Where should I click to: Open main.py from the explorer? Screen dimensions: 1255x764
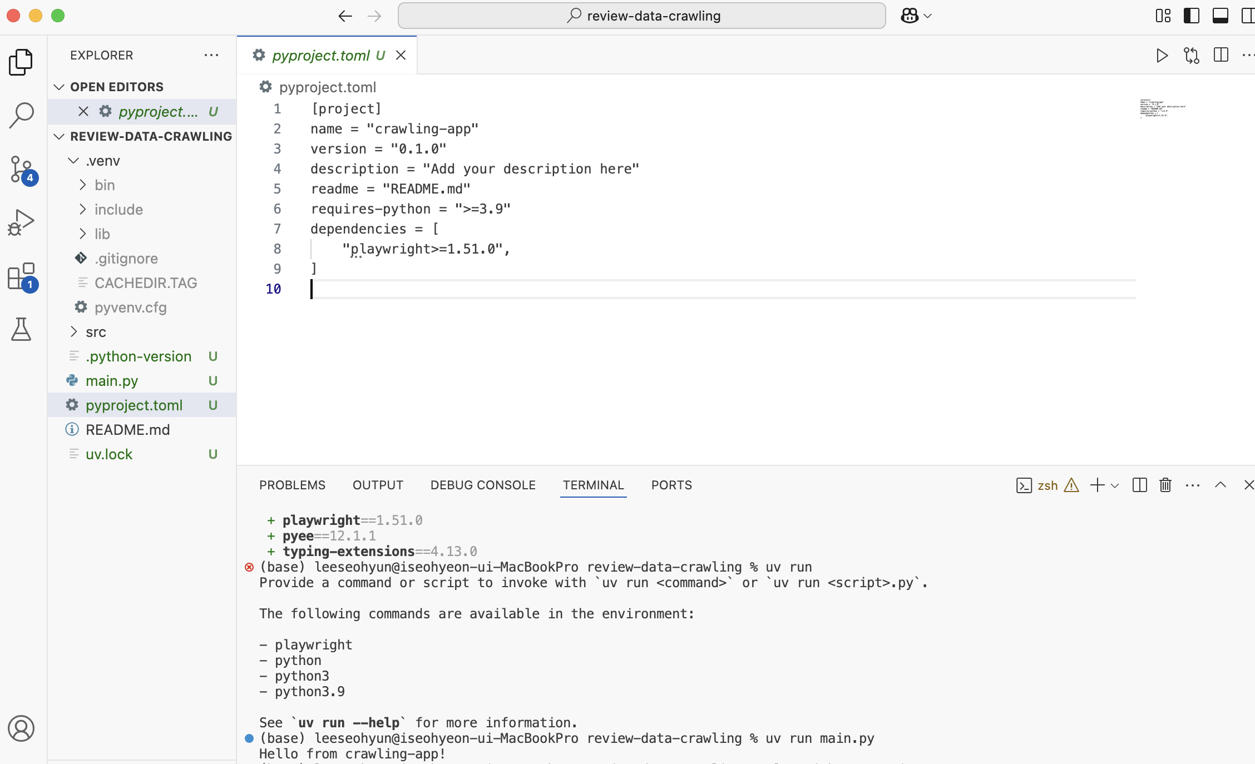click(112, 381)
